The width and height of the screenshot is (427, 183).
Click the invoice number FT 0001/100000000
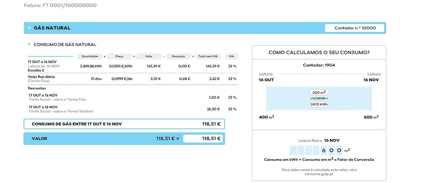(70, 6)
